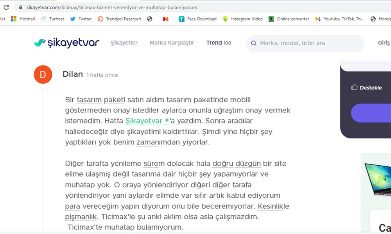Open the Hotmail bookmark
391x234 pixels.
point(23,19)
